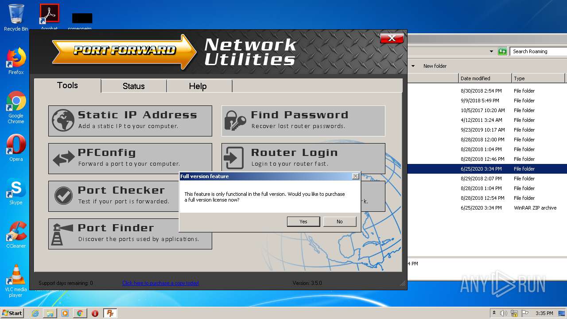567x319 pixels.
Task: Close the Network Utilities window
Action: pos(392,38)
